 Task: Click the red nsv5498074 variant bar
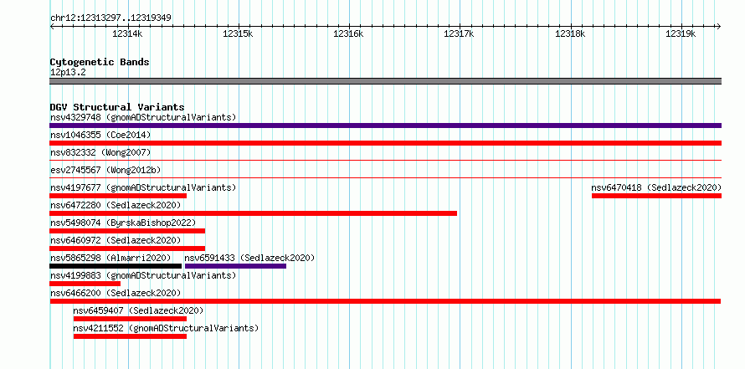click(x=127, y=231)
